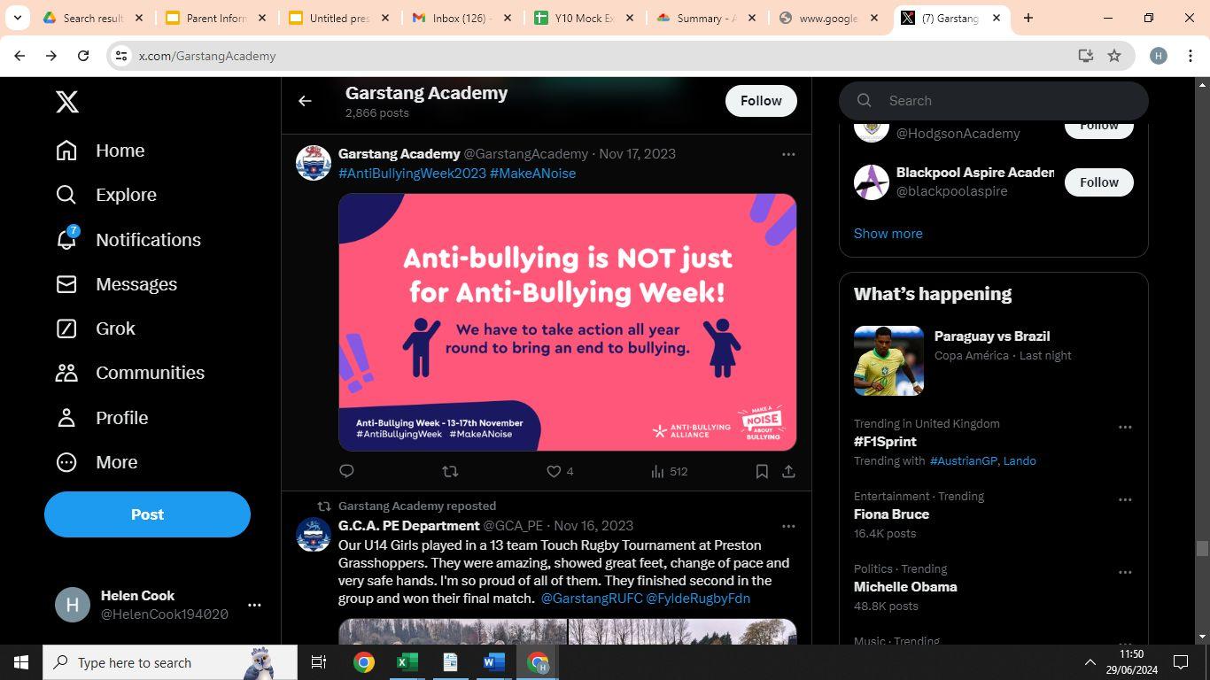Go back using the profile header arrow

[305, 101]
